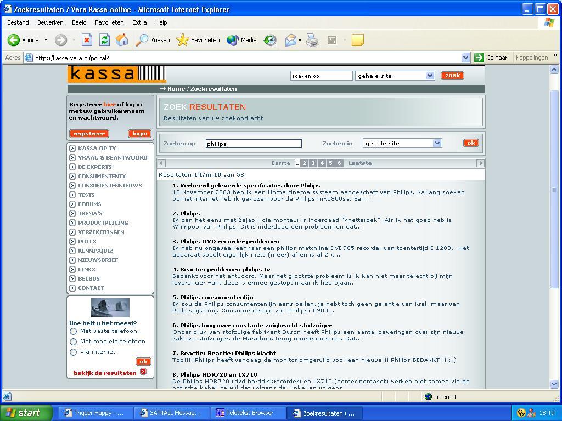Click the registreer button
The width and height of the screenshot is (562, 421).
click(x=89, y=134)
